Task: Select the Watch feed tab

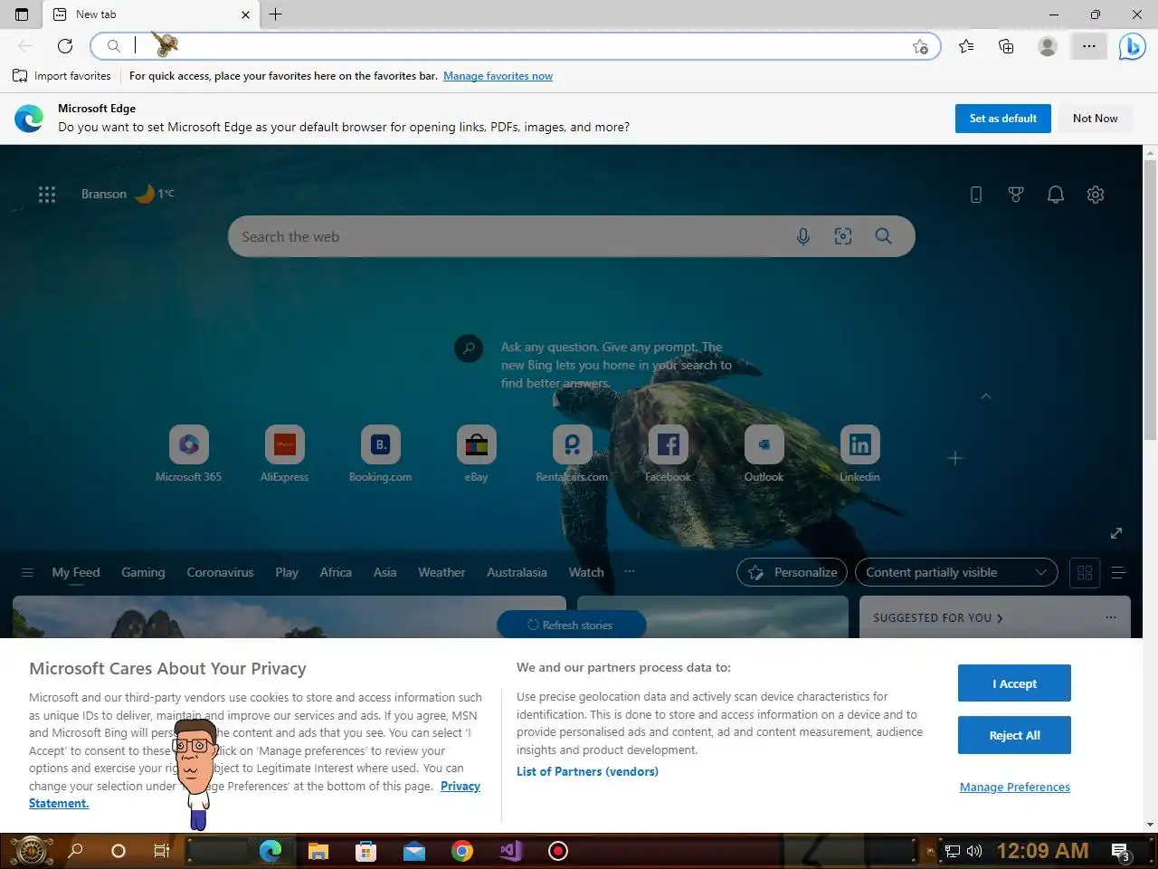Action: click(586, 572)
